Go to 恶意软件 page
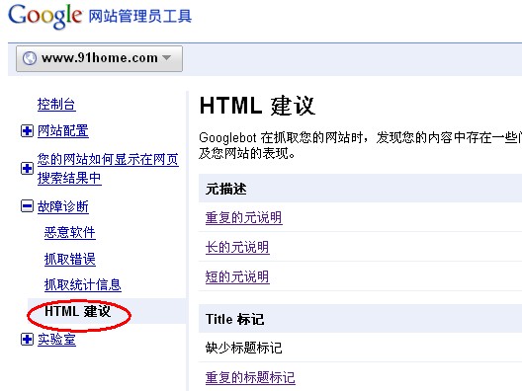 (70, 232)
